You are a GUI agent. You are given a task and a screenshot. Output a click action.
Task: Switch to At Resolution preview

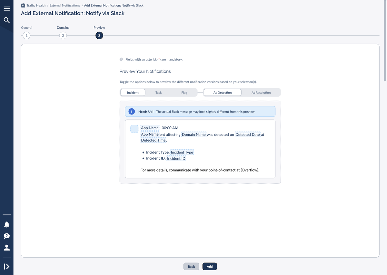coord(261,93)
